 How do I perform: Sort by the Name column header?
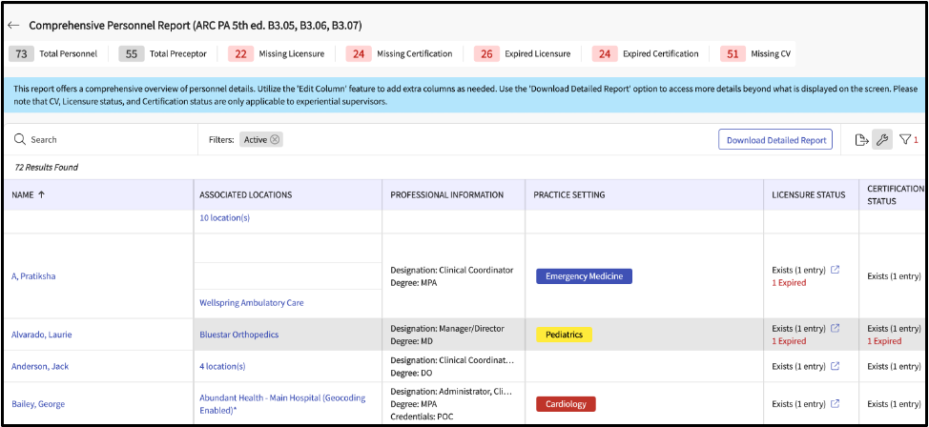(x=29, y=195)
